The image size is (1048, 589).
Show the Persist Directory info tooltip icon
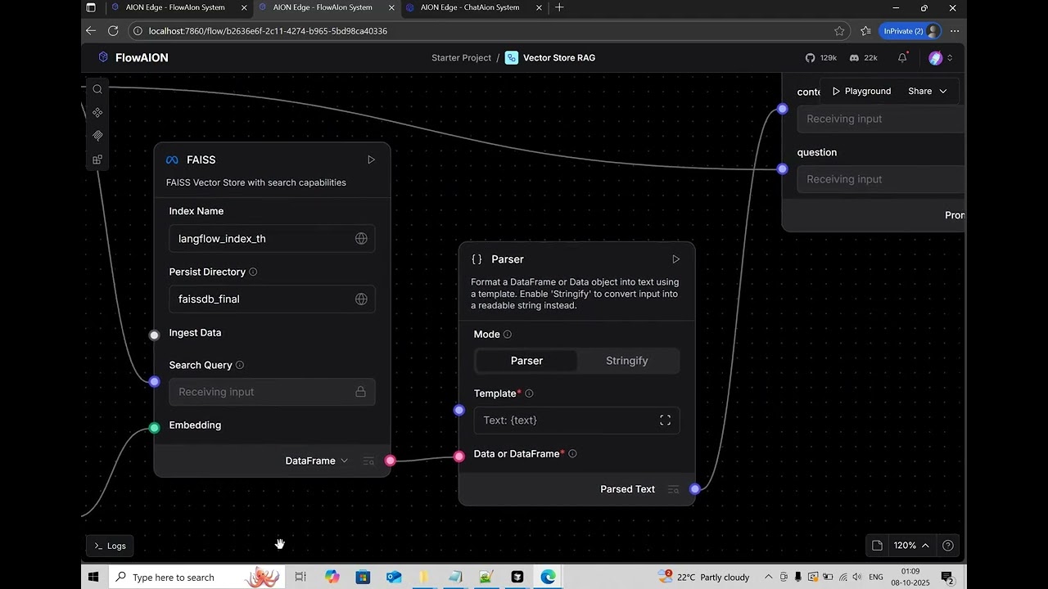pyautogui.click(x=253, y=272)
